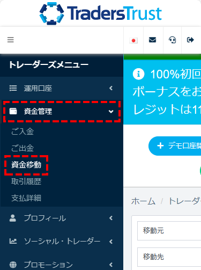Expand the 運用口座 chevron
201x270 pixels.
pyautogui.click(x=111, y=88)
